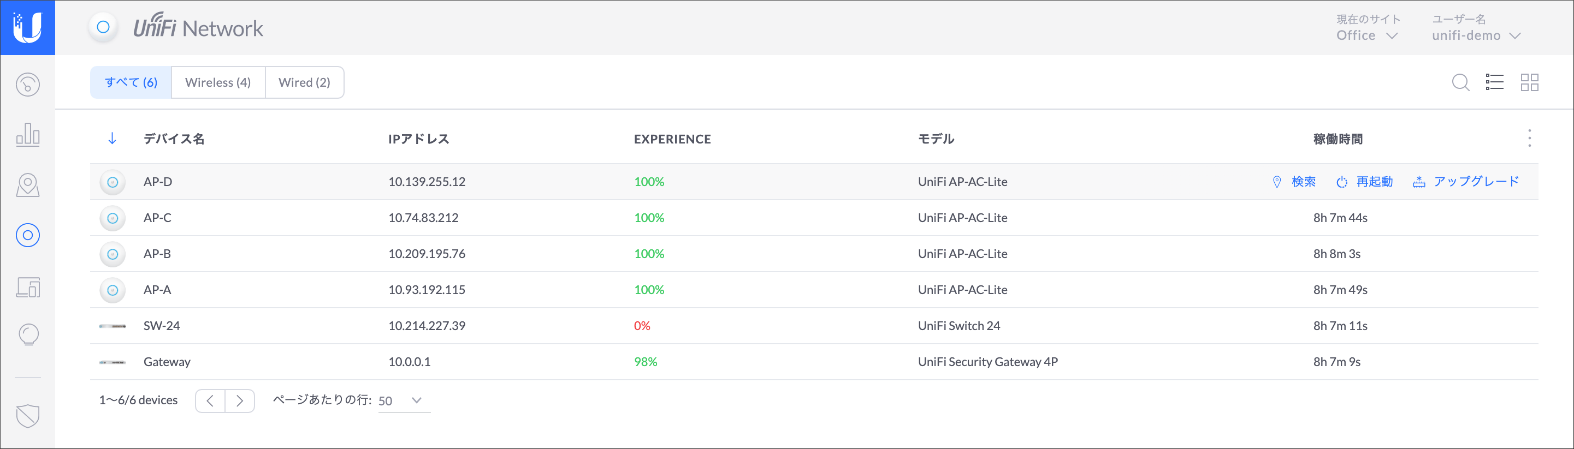Click the 1~6/6 devices count text
Image resolution: width=1574 pixels, height=449 pixels.
point(138,400)
